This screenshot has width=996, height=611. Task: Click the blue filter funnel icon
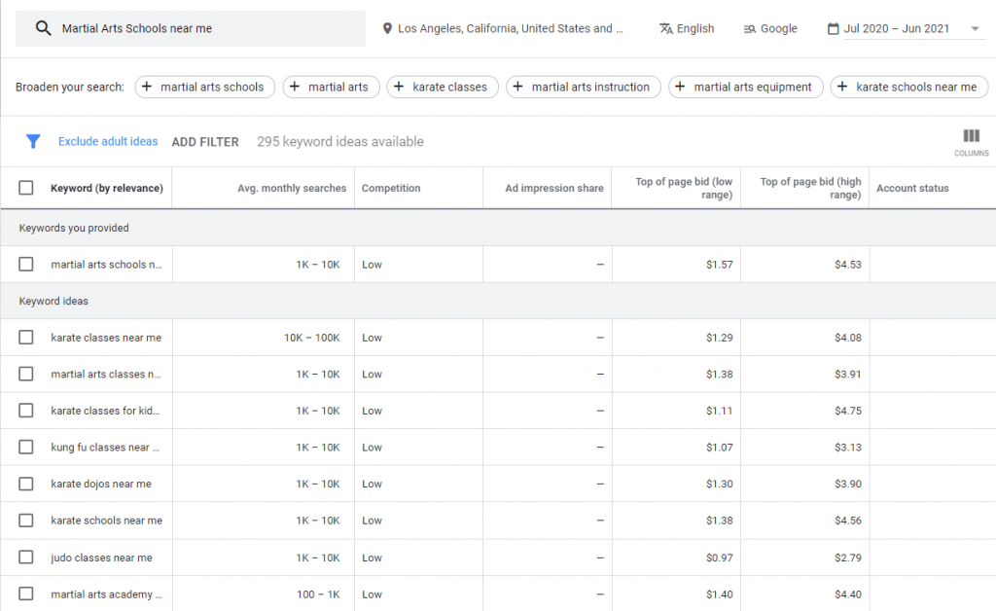click(33, 141)
